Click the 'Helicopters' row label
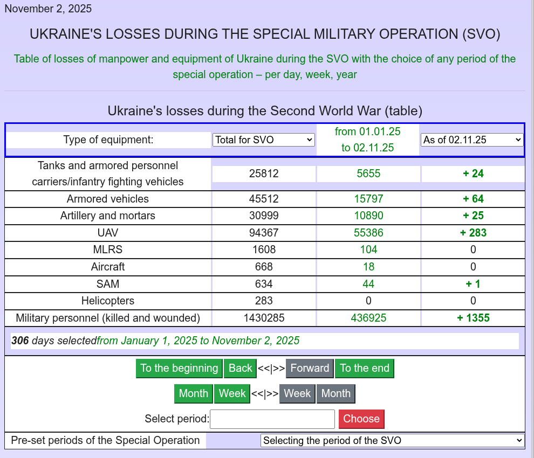This screenshot has width=534, height=458. [108, 301]
